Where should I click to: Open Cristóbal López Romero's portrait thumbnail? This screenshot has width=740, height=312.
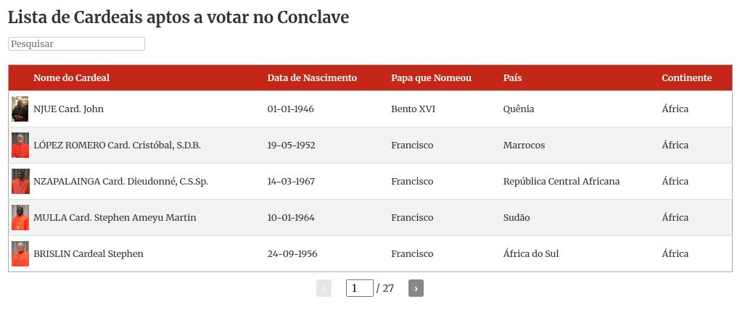20,146
